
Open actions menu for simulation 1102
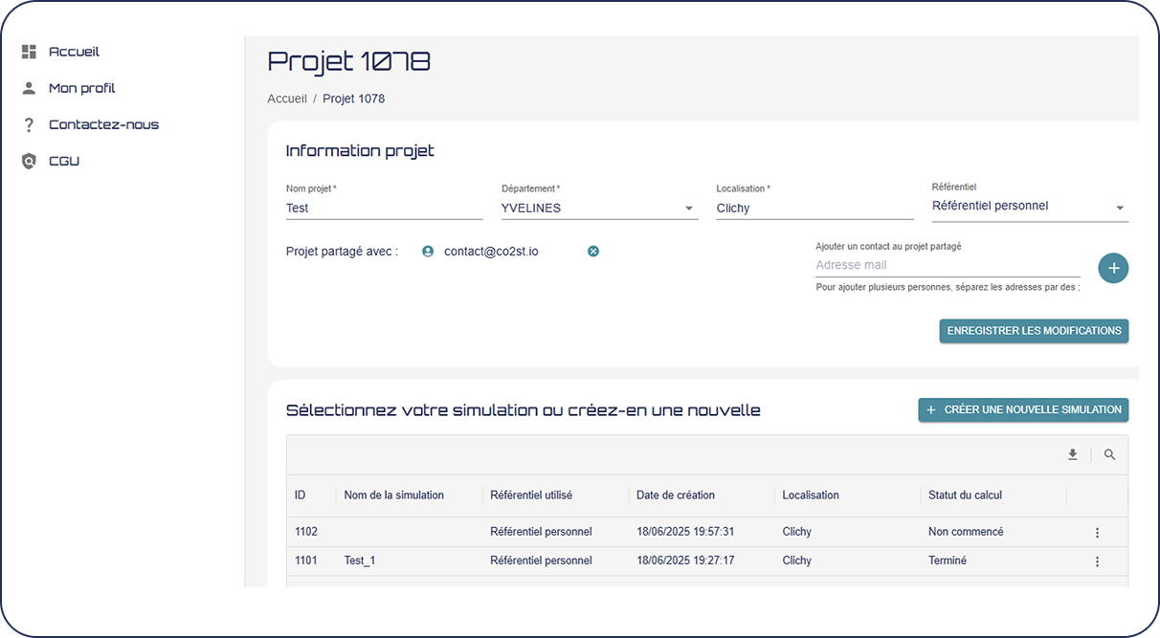point(1097,533)
